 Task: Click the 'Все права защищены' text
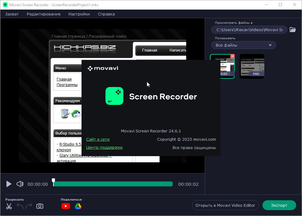click(194, 148)
